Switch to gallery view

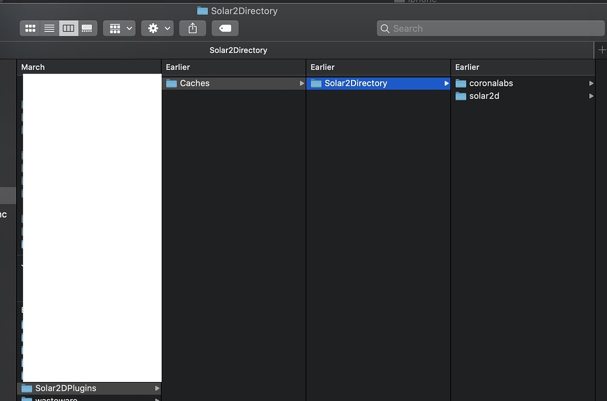(87, 28)
